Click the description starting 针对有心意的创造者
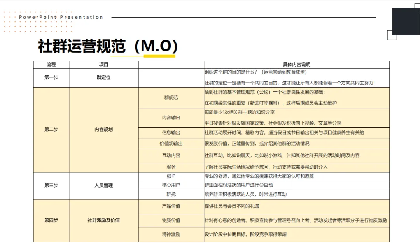Image resolution: width=420 pixels, height=244 pixels. pyautogui.click(x=296, y=220)
